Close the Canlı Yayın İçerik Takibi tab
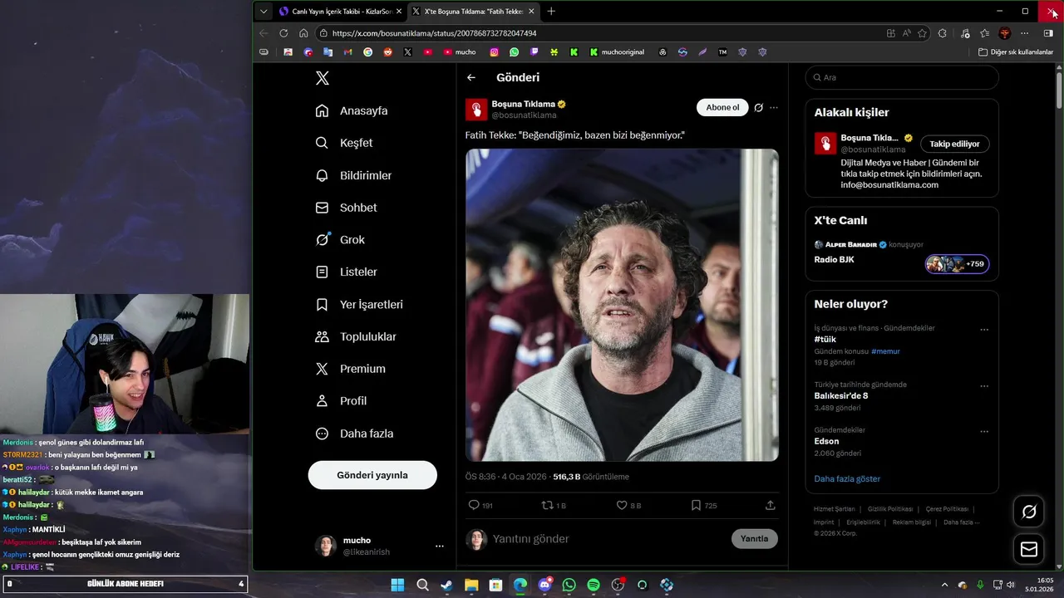Image resolution: width=1064 pixels, height=598 pixels. click(399, 12)
